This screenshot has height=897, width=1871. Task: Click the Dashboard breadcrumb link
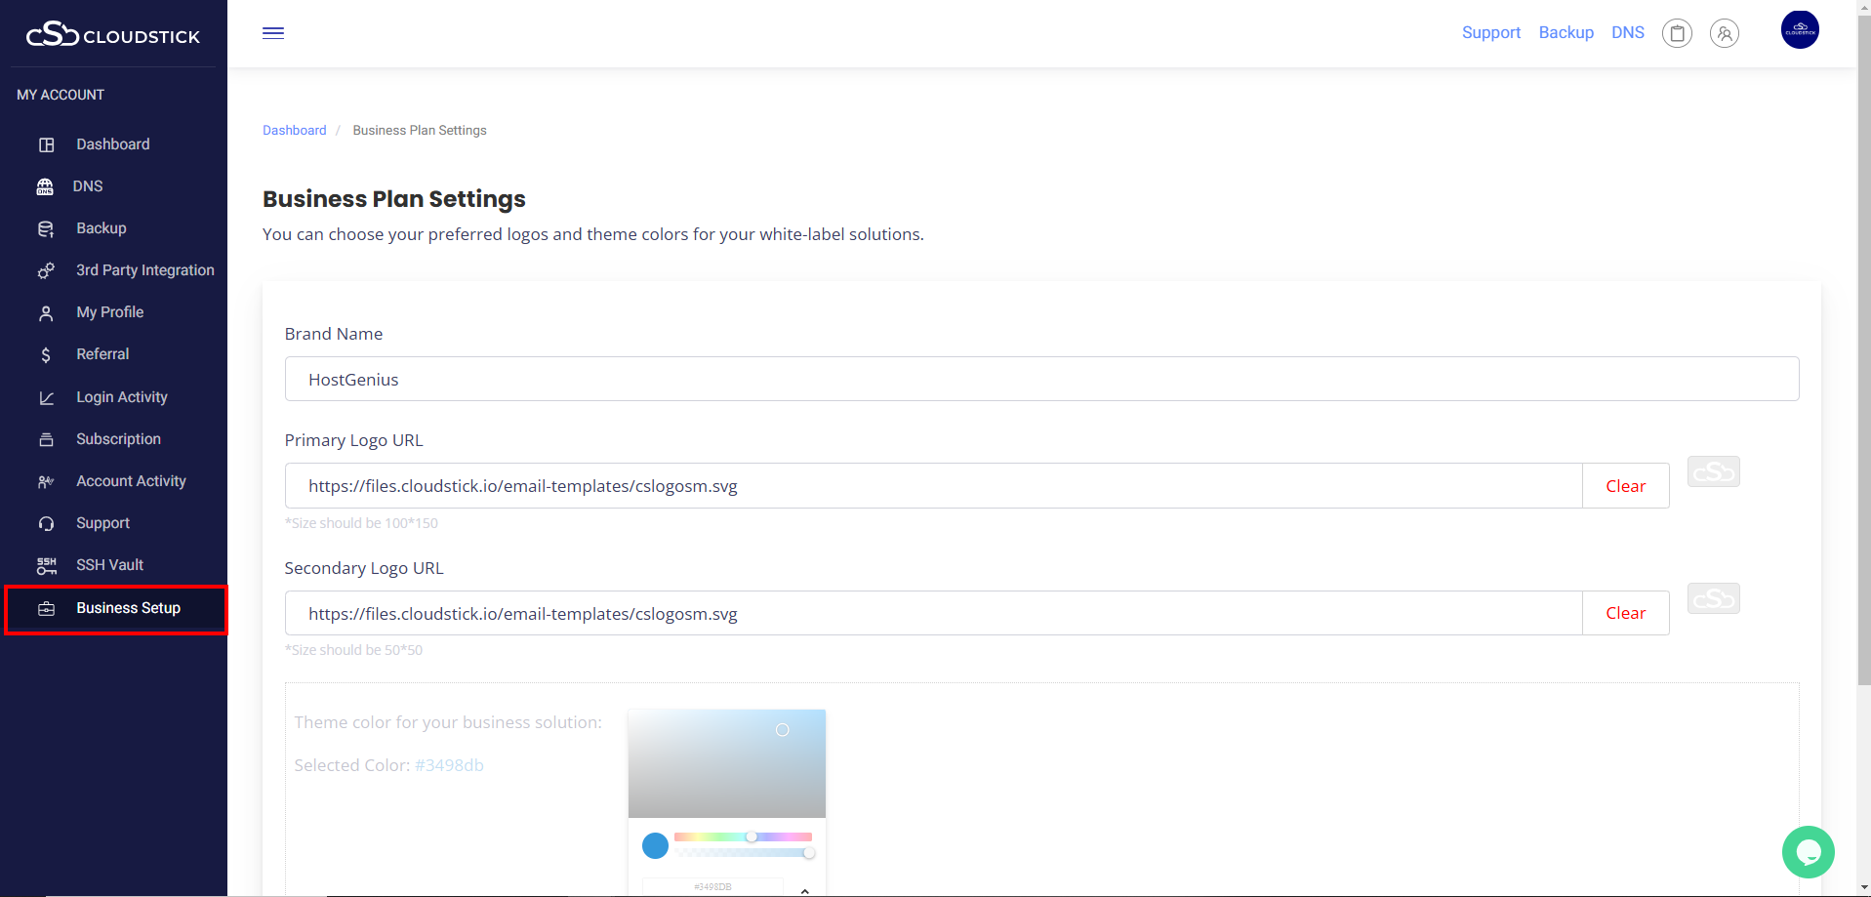(294, 131)
